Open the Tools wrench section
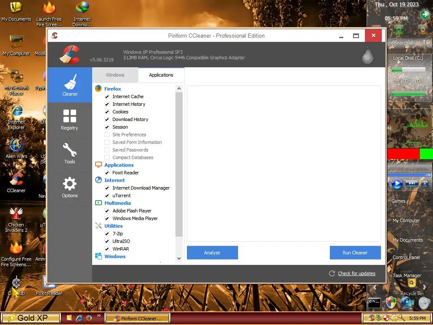 point(70,153)
